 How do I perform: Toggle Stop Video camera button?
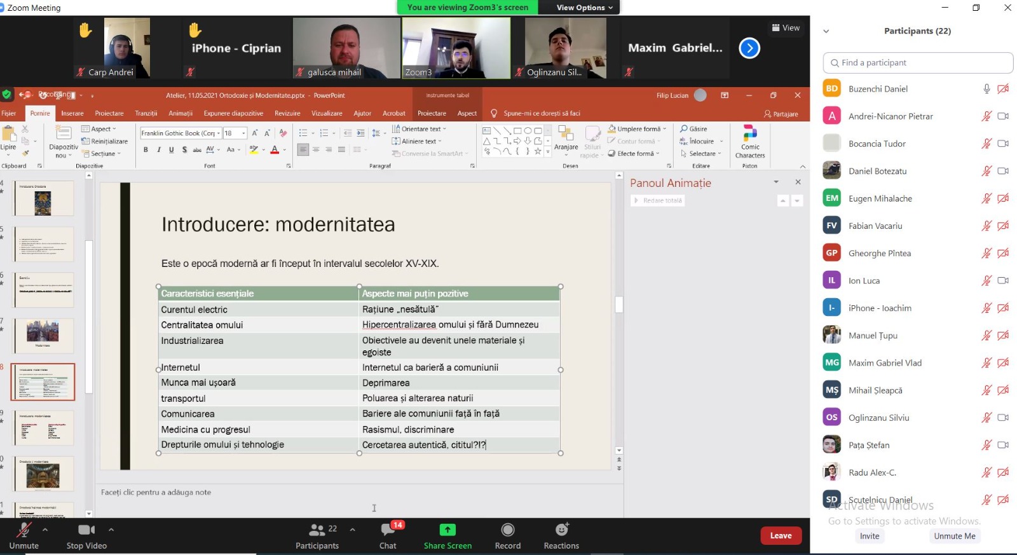[x=86, y=530]
